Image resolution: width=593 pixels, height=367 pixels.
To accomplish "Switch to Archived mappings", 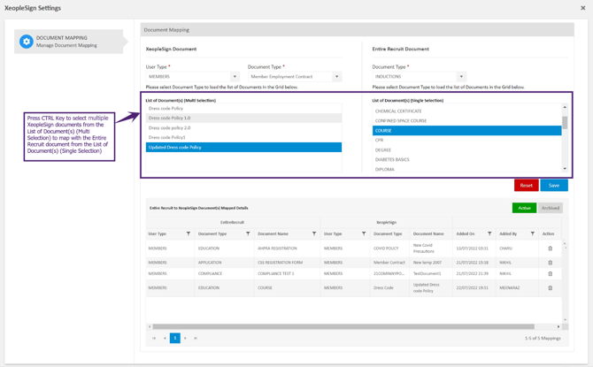I will 551,208.
